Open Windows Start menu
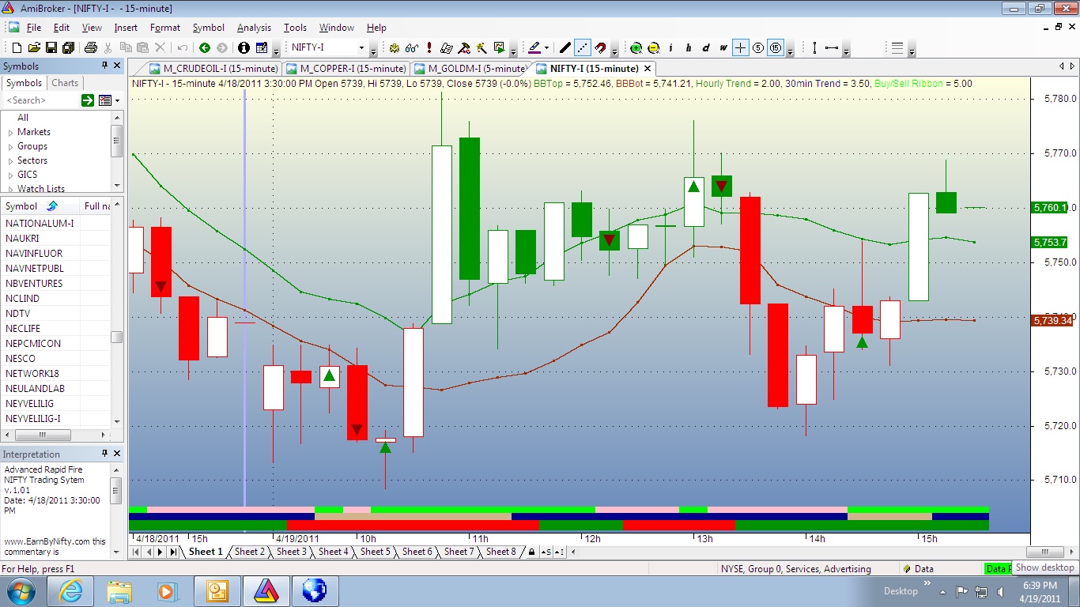Screen dimensions: 1080x607 click(20, 590)
